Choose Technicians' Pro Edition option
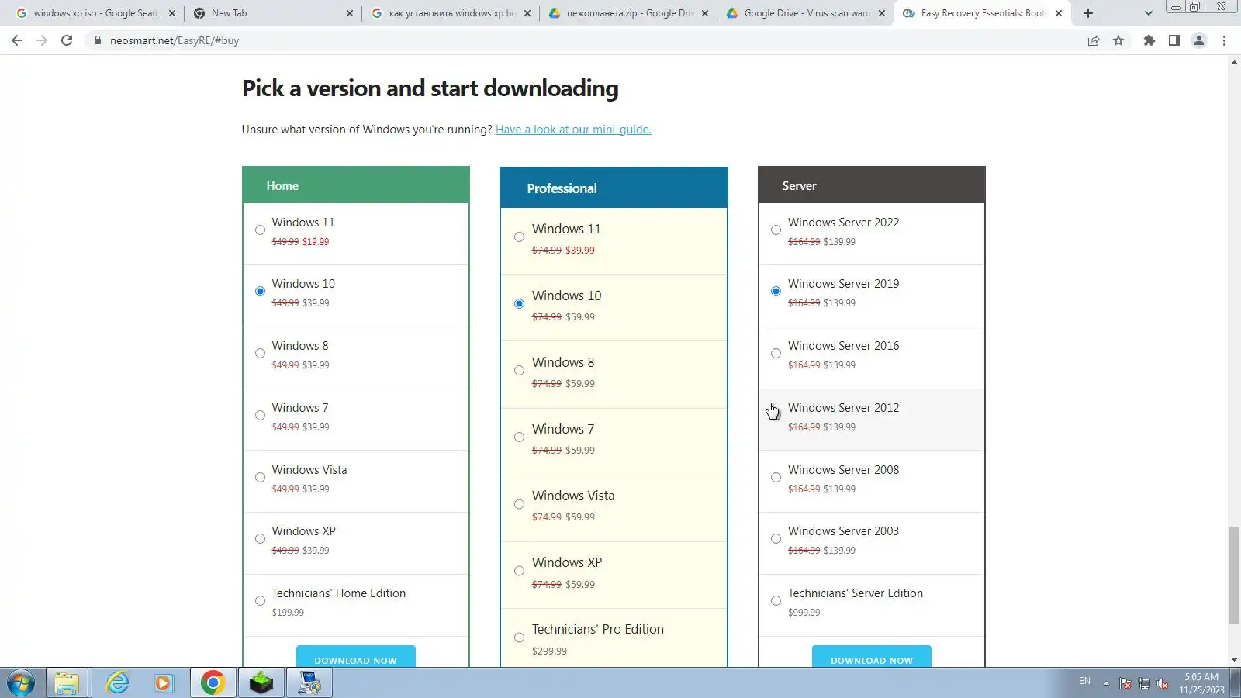Screen dimensions: 1241x698 coord(519,638)
